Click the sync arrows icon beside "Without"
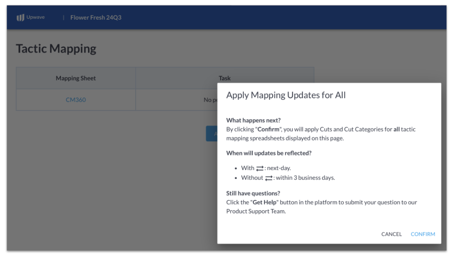This screenshot has width=452, height=256. 269,178
